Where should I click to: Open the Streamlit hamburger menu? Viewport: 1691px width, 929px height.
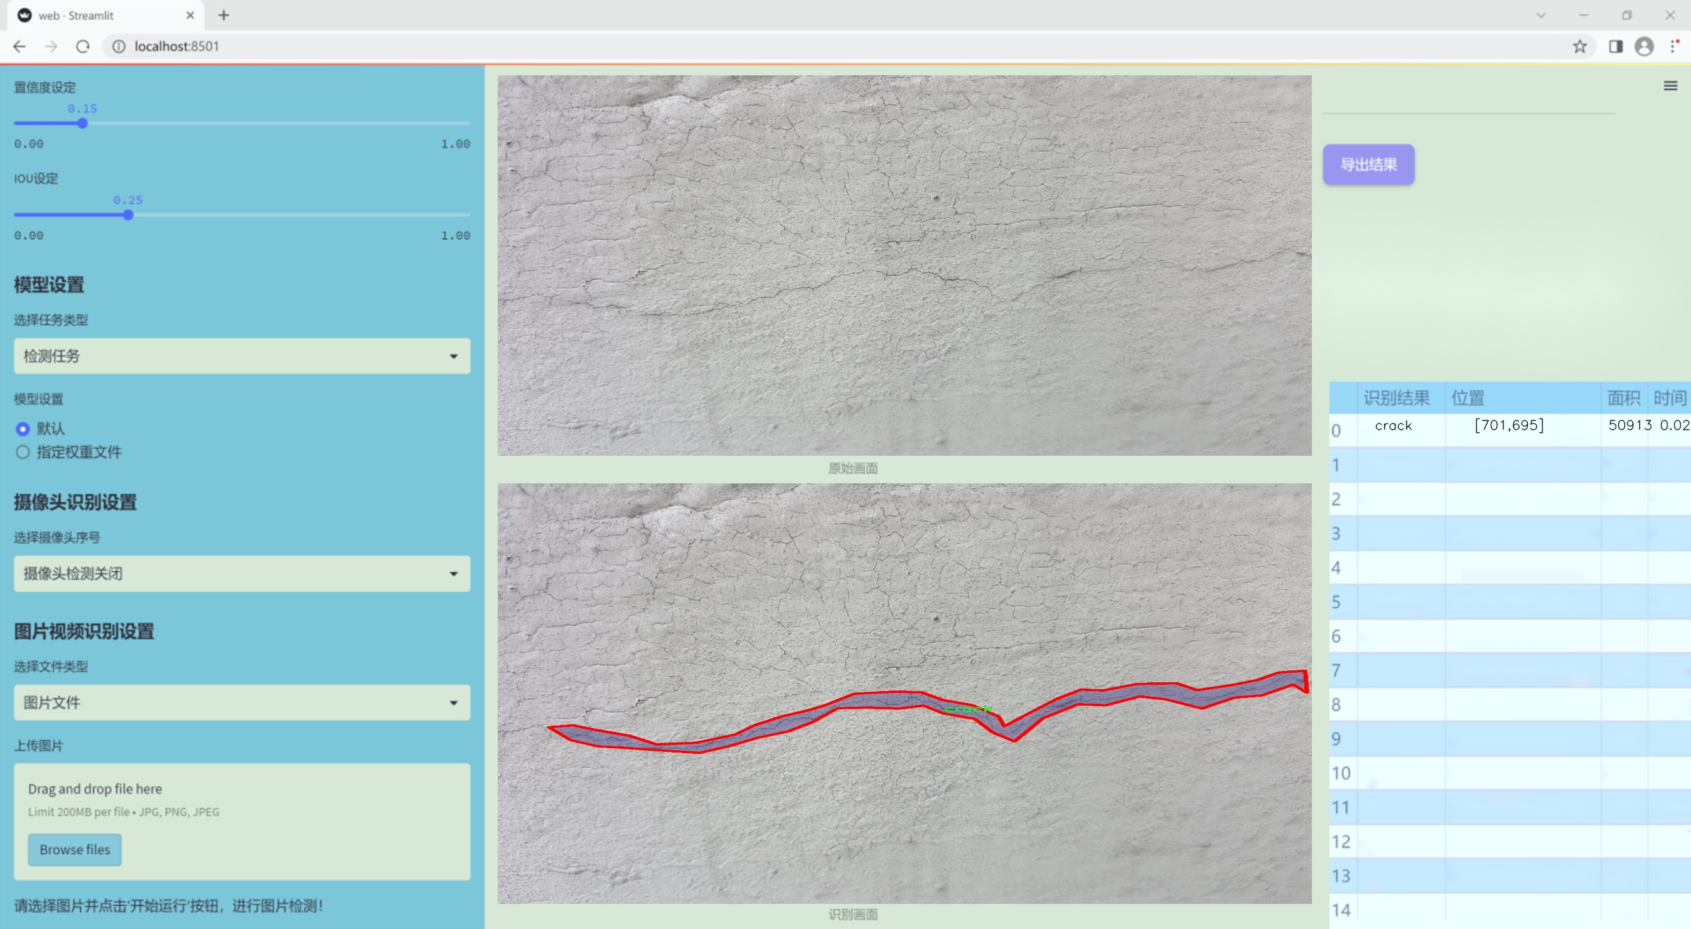[x=1670, y=86]
